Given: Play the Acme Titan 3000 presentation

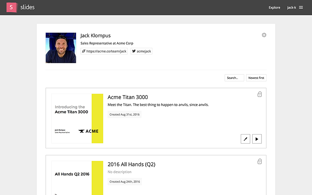Looking at the screenshot, I should [257, 139].
